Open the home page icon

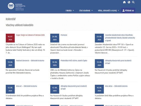click(x=124, y=2)
